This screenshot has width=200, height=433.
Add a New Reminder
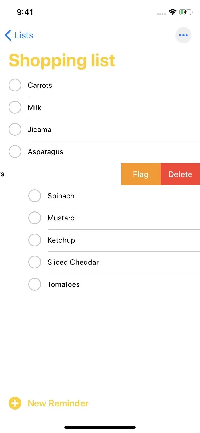coord(58,403)
